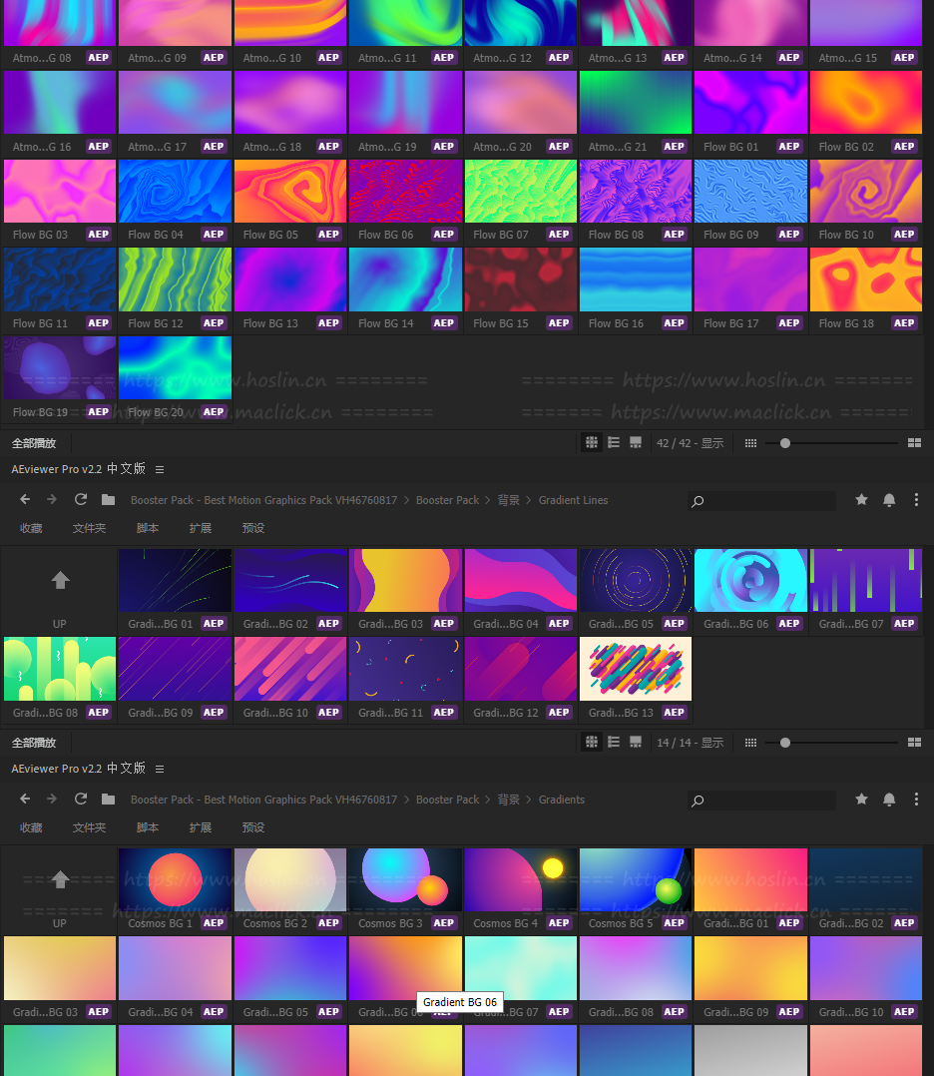This screenshot has width=934, height=1076.
Task: Go UP a folder in Gradients panel
Action: pos(60,889)
